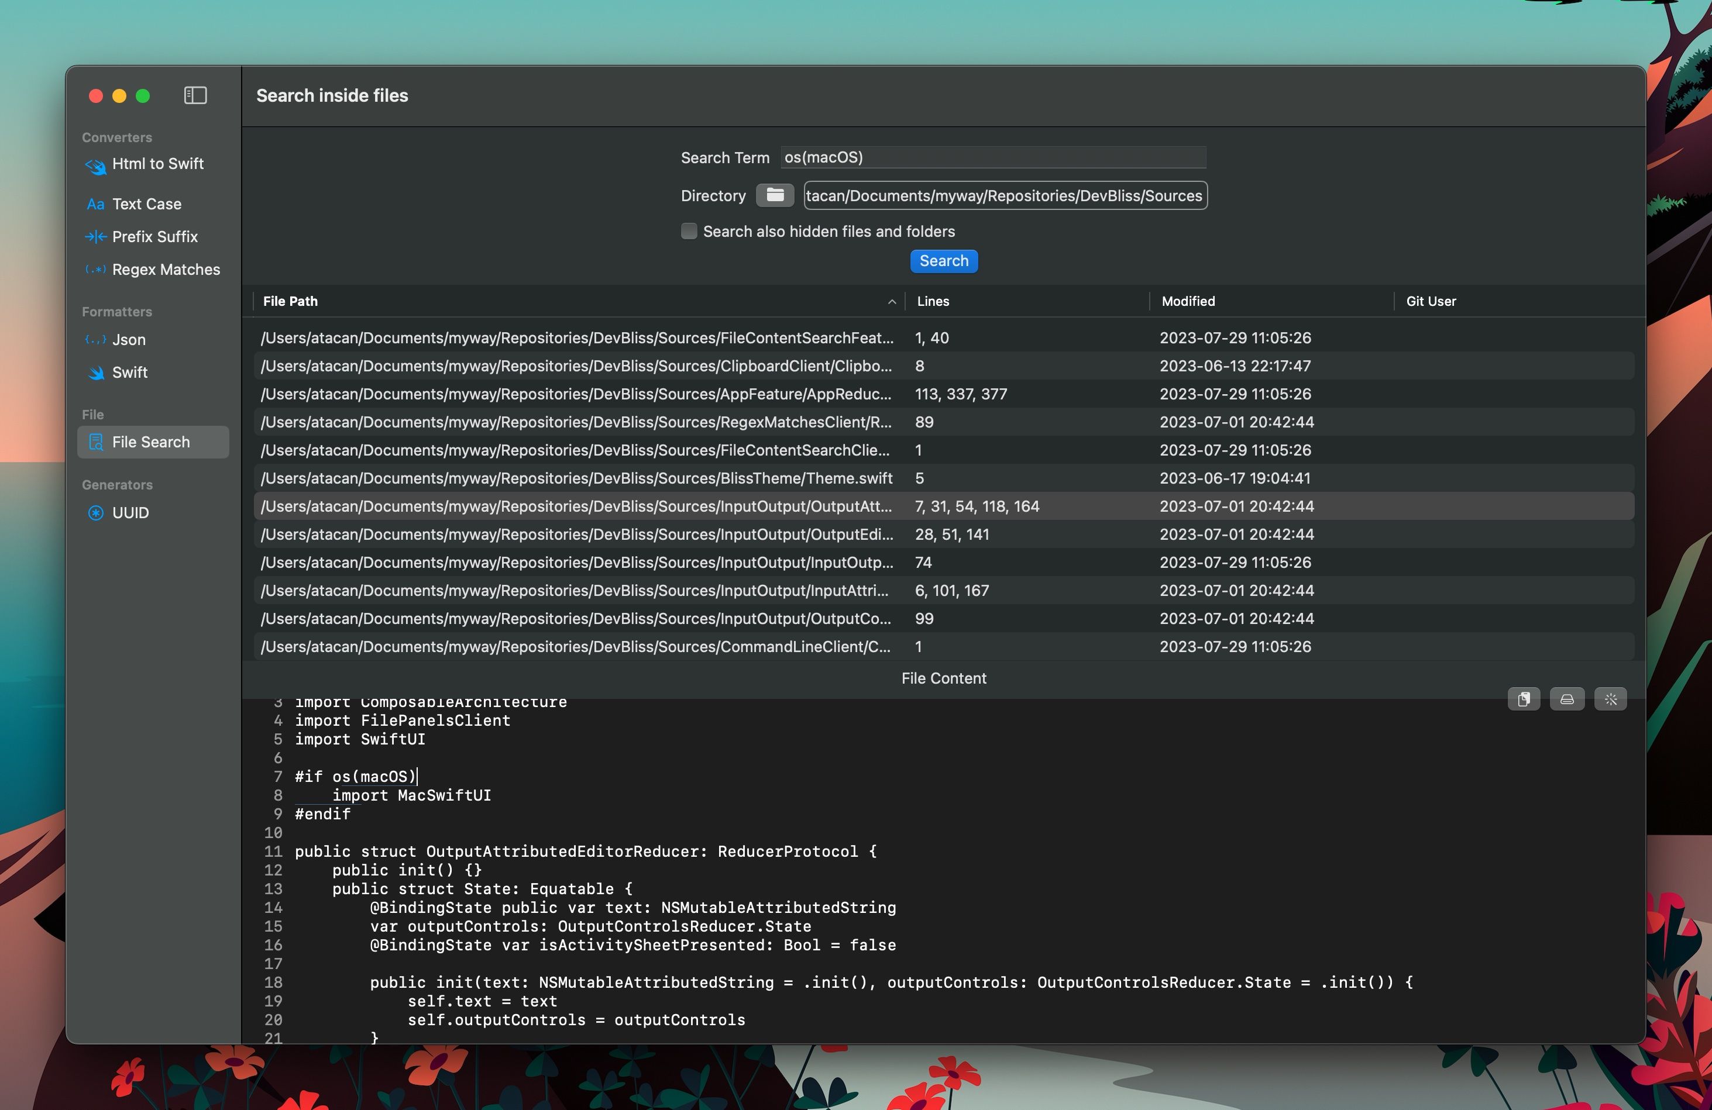1712x1110 pixels.
Task: Click code line 'import FilePanelsClient'
Action: 402,721
